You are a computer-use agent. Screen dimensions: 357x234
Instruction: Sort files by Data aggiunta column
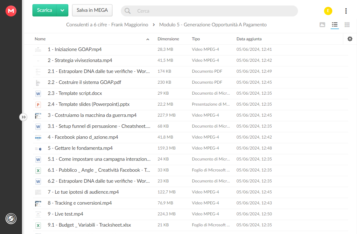249,39
